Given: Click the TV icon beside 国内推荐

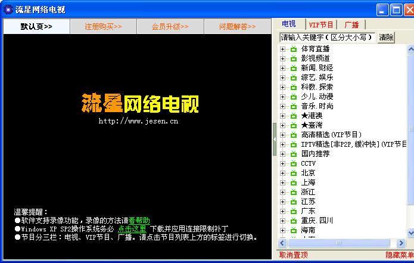Looking at the screenshot, I should tap(294, 154).
